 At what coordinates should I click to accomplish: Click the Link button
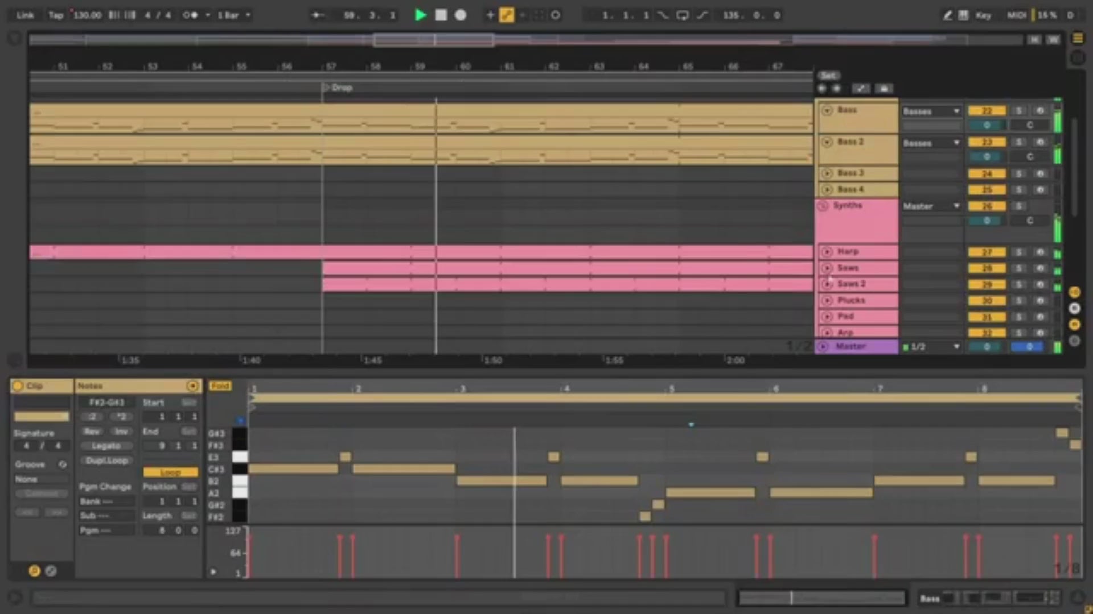[x=25, y=15]
